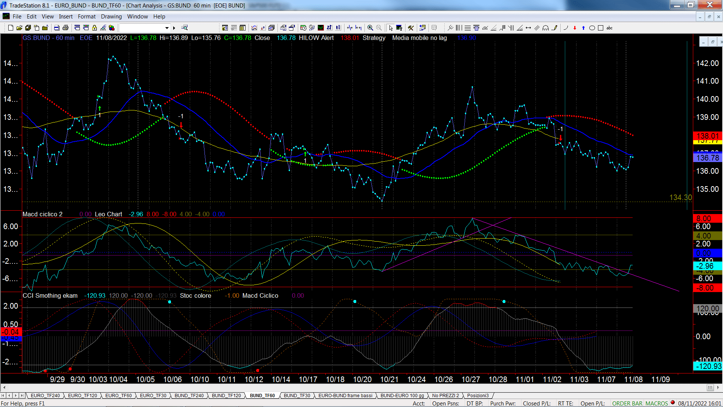The image size is (723, 407).
Task: Click the Save all (stacked disks) icon
Action: coord(28,28)
